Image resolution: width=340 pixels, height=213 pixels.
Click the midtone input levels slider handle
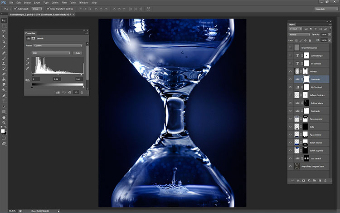click(x=58, y=75)
